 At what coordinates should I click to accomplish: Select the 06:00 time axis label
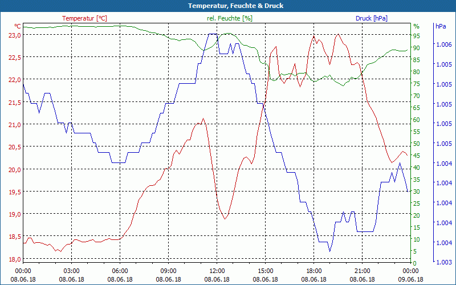point(120,271)
